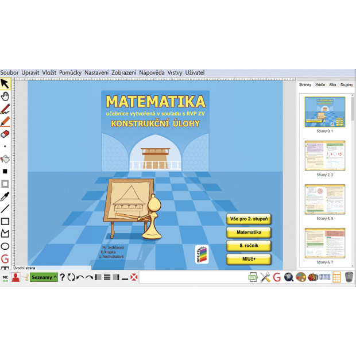Select the hand pan tool
Image resolution: width=356 pixels, height=356 pixels.
click(5, 96)
